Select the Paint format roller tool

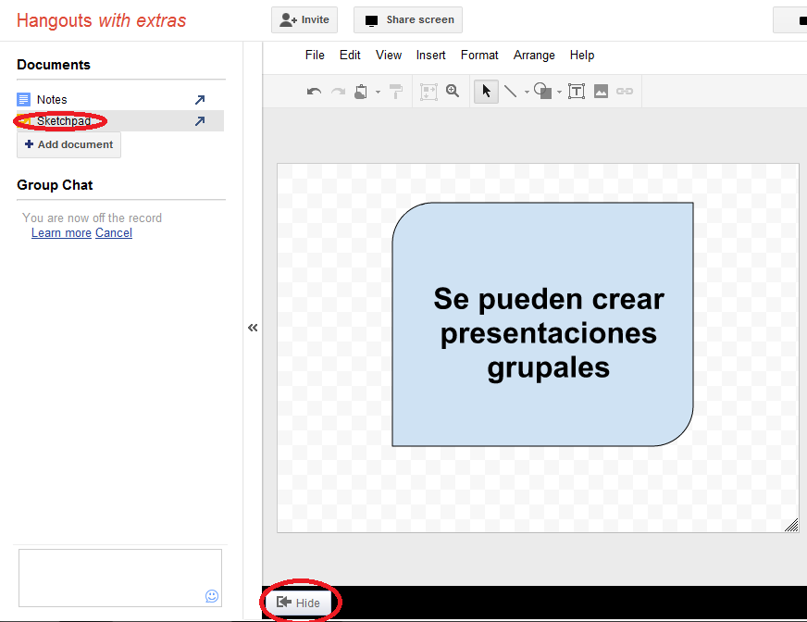[x=396, y=92]
